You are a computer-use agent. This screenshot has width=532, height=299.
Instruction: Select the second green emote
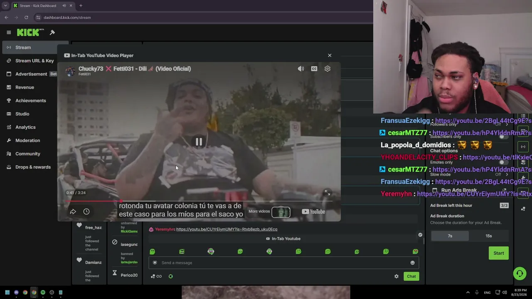pos(182,251)
